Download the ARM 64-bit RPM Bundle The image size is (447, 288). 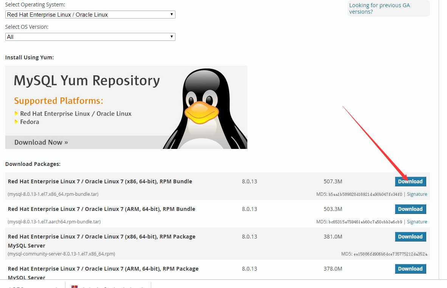click(410, 209)
